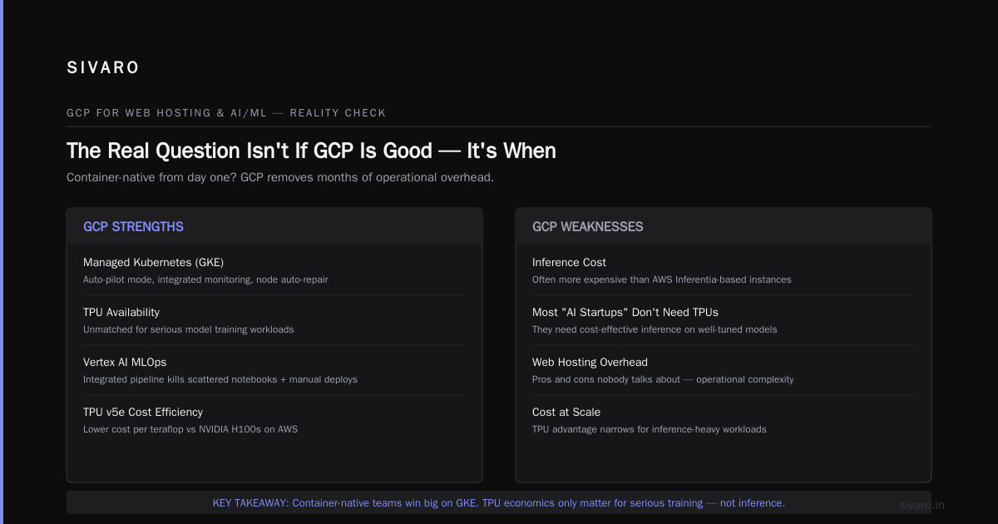Image resolution: width=998 pixels, height=524 pixels.
Task: Click the SIVARO logo text
Action: point(103,68)
